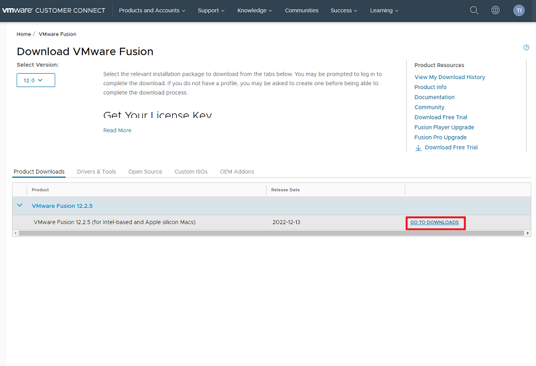Image resolution: width=536 pixels, height=366 pixels.
Task: Select the Product Downloads tab
Action: click(x=39, y=172)
